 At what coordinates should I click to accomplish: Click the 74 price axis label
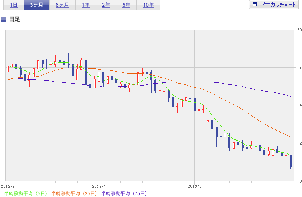click(x=299, y=105)
